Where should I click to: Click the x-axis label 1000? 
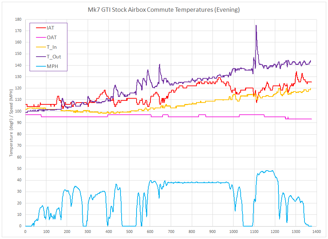[x=234, y=232]
